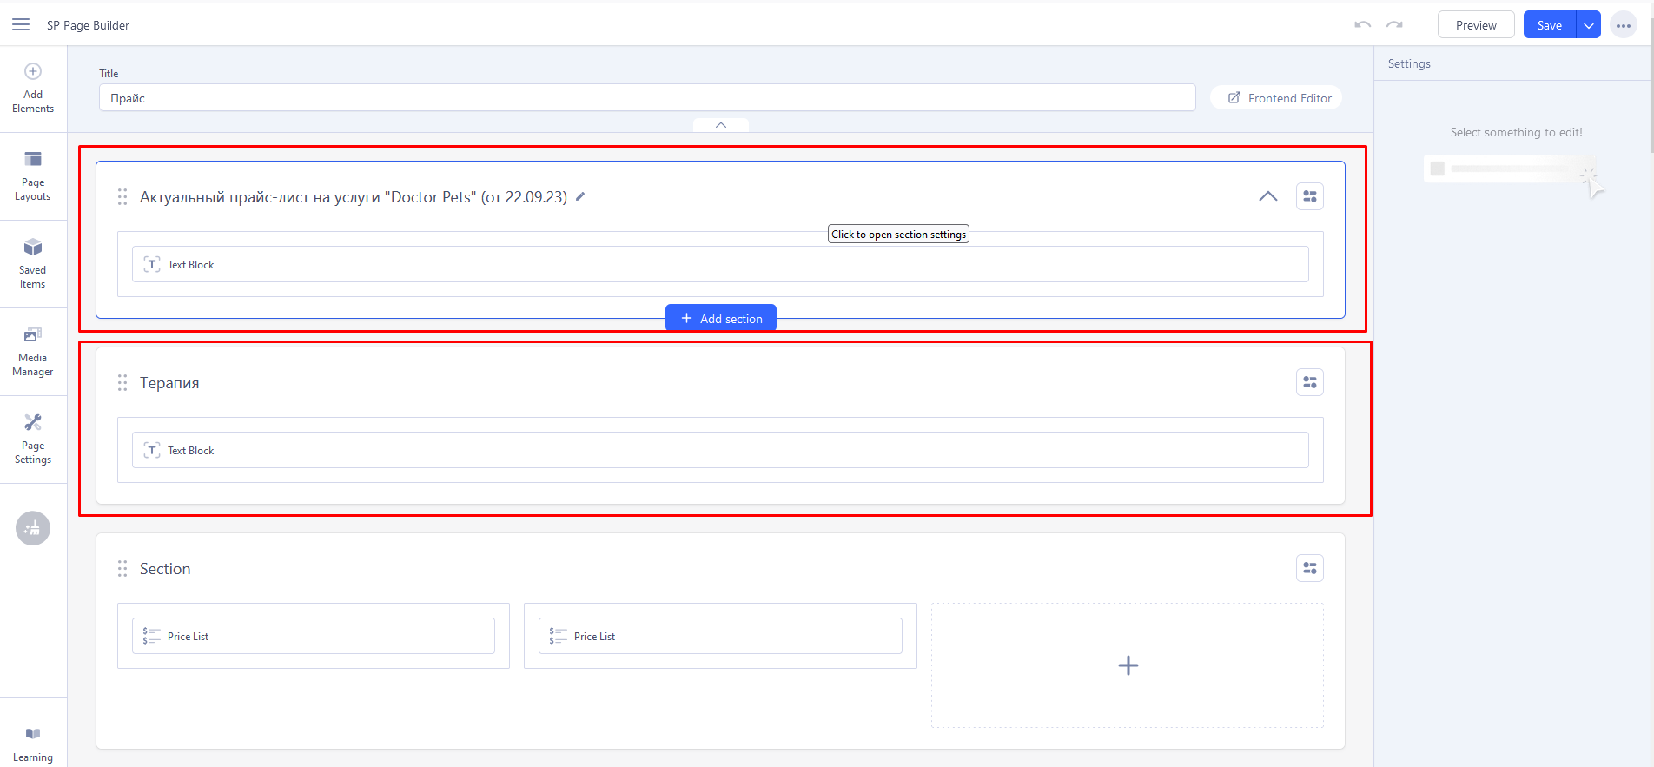The width and height of the screenshot is (1654, 767).
Task: Click the SP Page Builder title
Action: tap(88, 25)
